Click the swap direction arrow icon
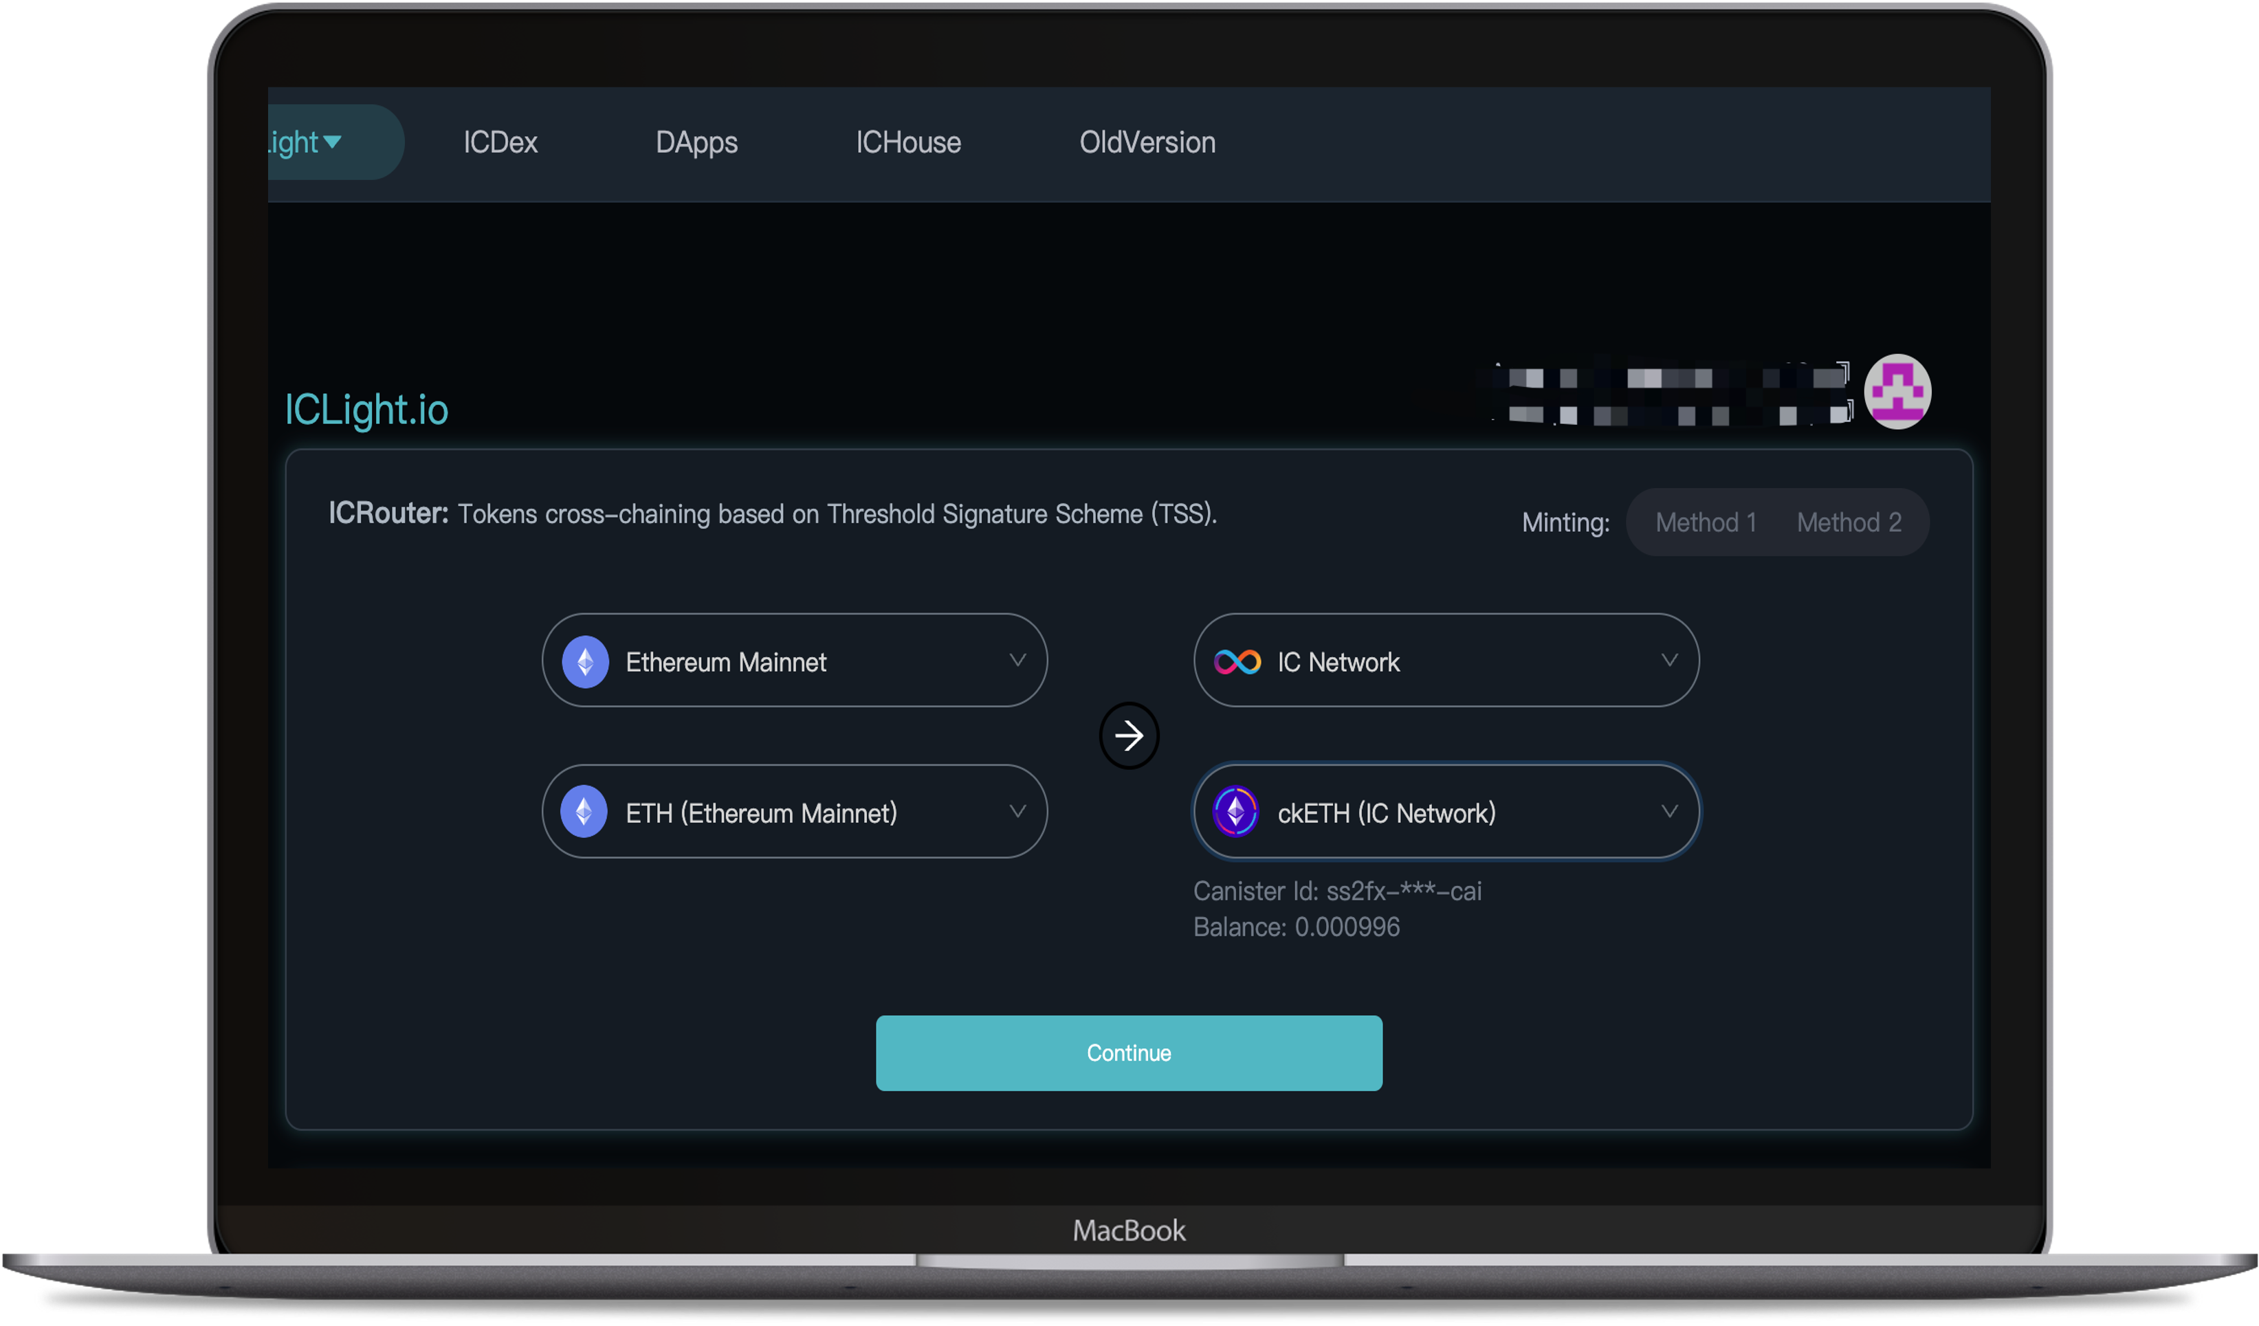Viewport: 2259px width, 1326px height. click(x=1129, y=735)
